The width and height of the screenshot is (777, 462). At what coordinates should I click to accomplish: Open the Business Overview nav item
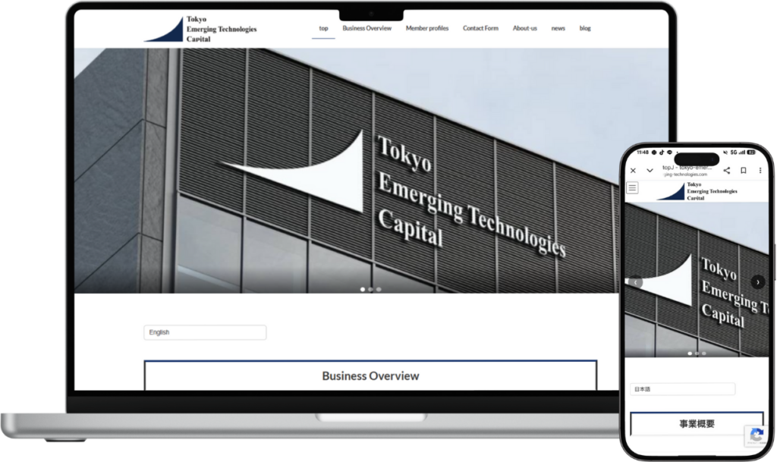[366, 28]
